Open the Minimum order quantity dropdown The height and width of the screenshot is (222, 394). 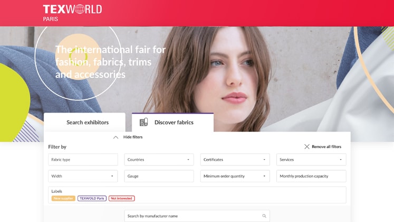click(x=235, y=176)
